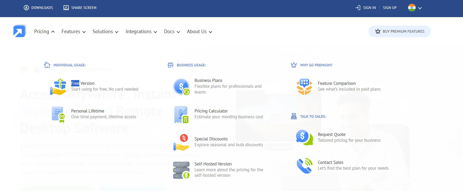Open the Pricing Calculator title link

tap(211, 111)
